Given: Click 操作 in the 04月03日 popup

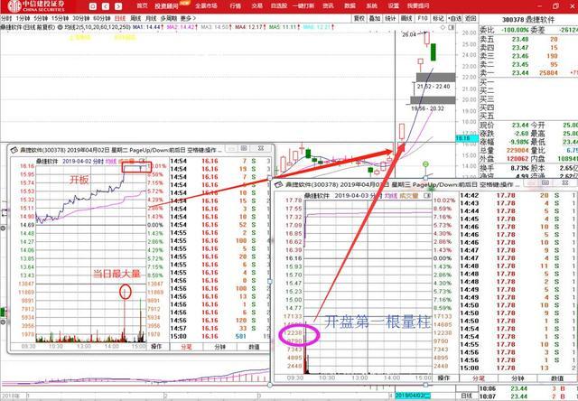Looking at the screenshot, I should coord(443,378).
